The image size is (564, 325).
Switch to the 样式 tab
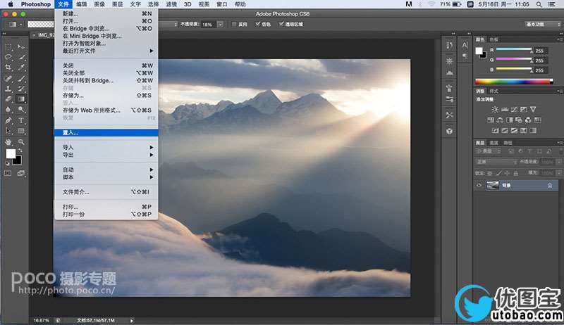click(x=493, y=91)
